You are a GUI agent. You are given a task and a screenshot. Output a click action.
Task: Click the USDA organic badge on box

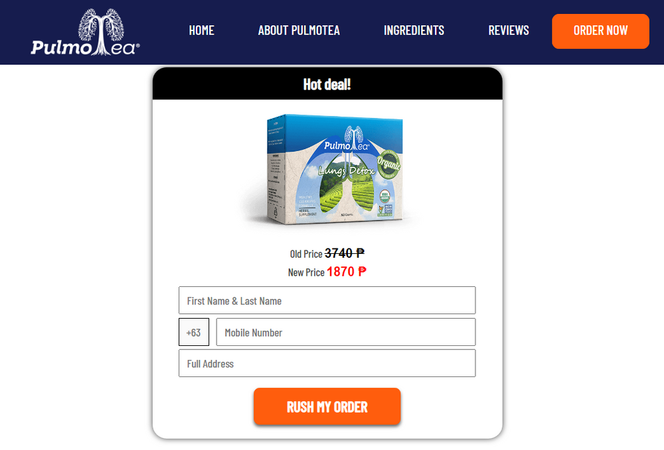(384, 196)
